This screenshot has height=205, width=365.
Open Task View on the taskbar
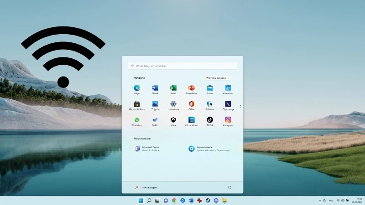click(157, 200)
